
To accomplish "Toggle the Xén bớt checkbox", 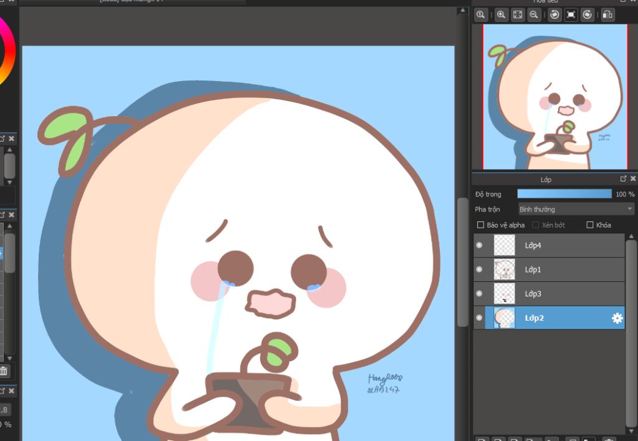I will 535,225.
